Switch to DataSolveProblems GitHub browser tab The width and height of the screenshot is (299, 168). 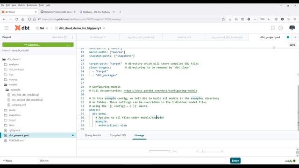point(58,12)
